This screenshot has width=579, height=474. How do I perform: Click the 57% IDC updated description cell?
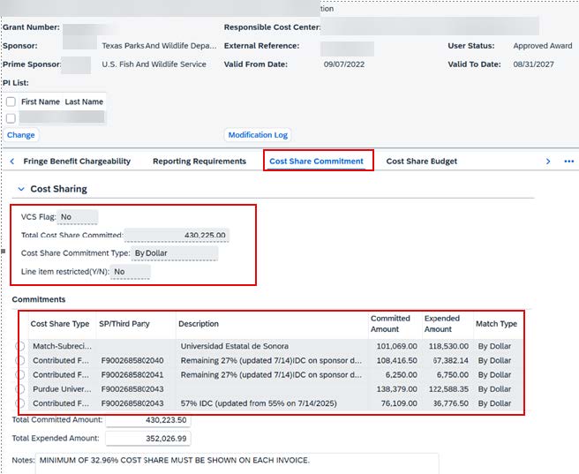[x=259, y=403]
